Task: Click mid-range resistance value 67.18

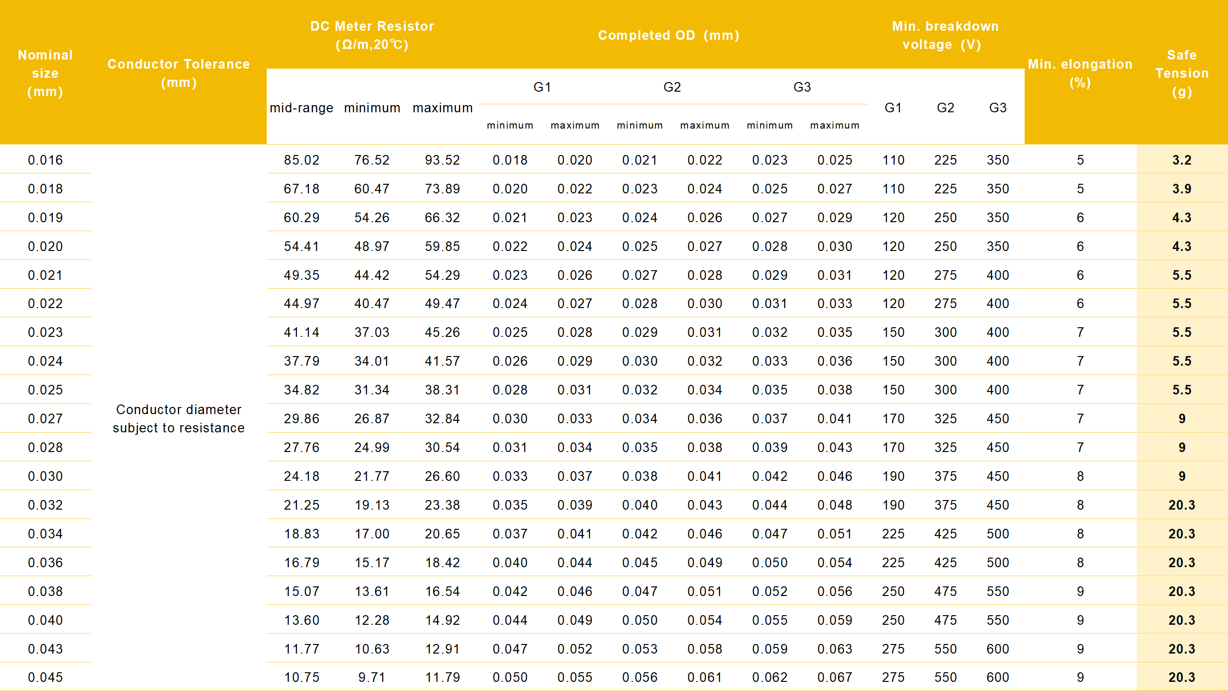Action: (x=301, y=189)
